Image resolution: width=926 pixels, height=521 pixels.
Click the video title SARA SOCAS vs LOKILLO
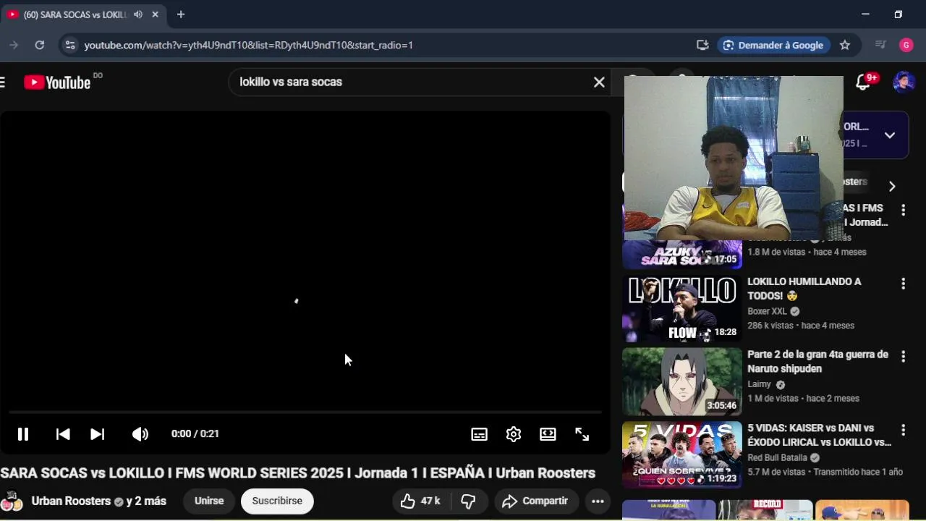297,473
